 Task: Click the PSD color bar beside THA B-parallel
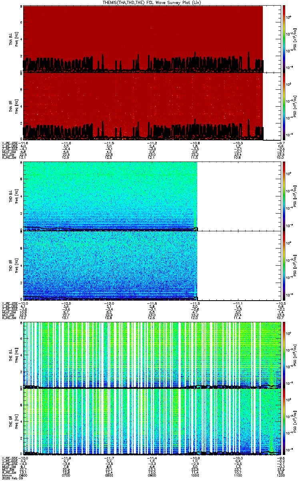284,106
